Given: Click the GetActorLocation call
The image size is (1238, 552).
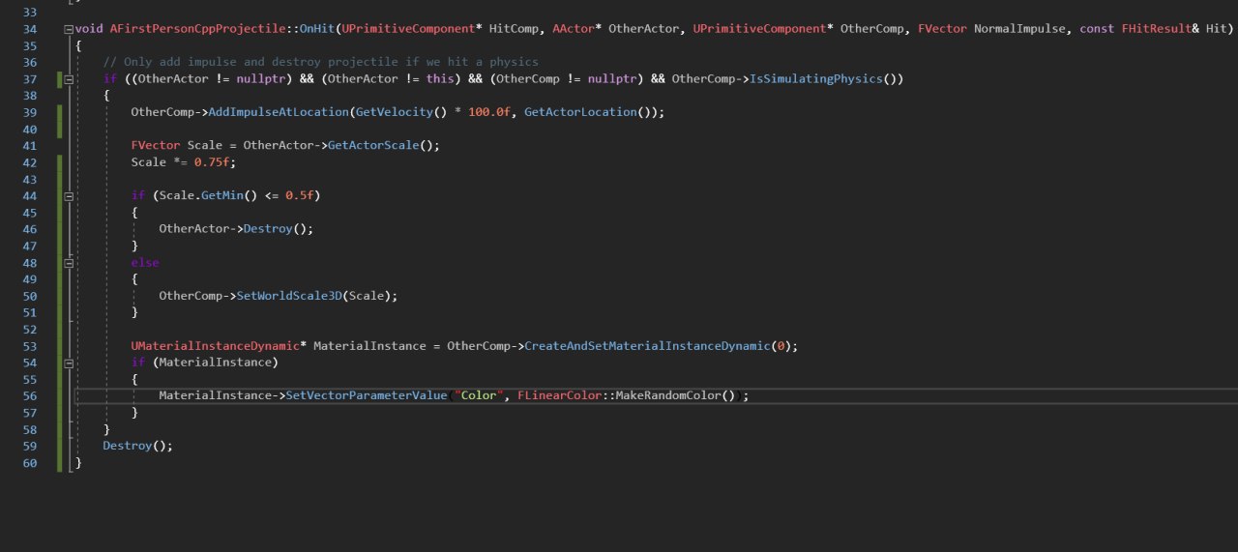Looking at the screenshot, I should [580, 112].
